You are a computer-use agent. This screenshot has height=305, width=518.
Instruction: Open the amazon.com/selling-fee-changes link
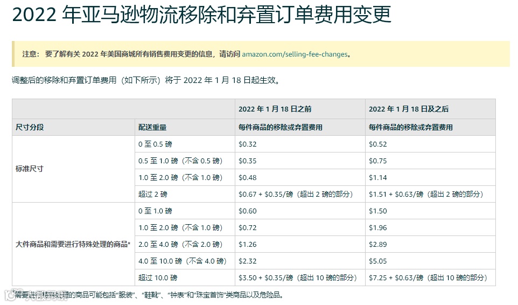point(295,54)
